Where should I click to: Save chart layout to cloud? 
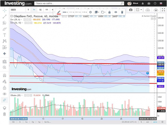pyautogui.click(x=156, y=10)
